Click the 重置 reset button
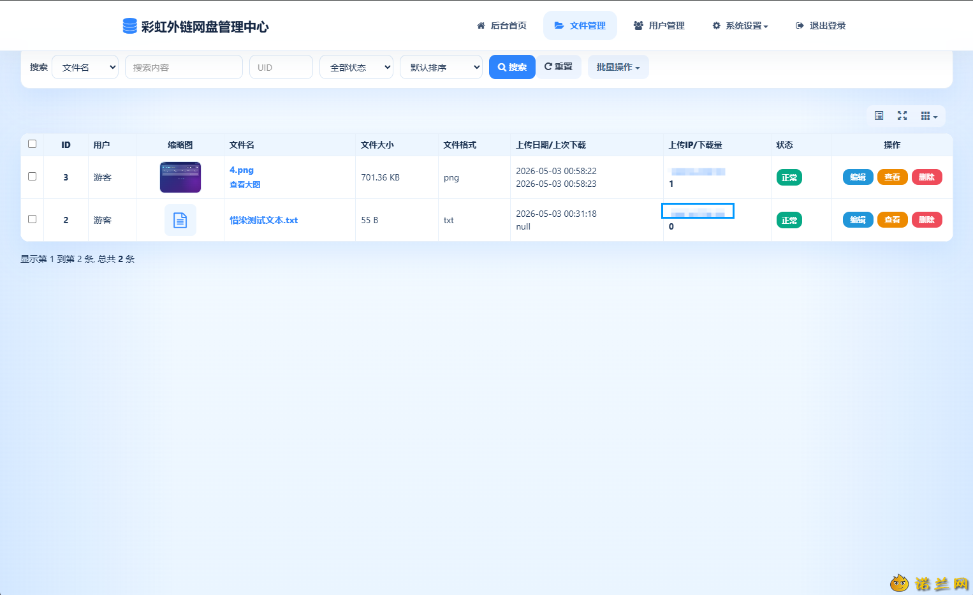This screenshot has width=973, height=595. click(x=559, y=67)
